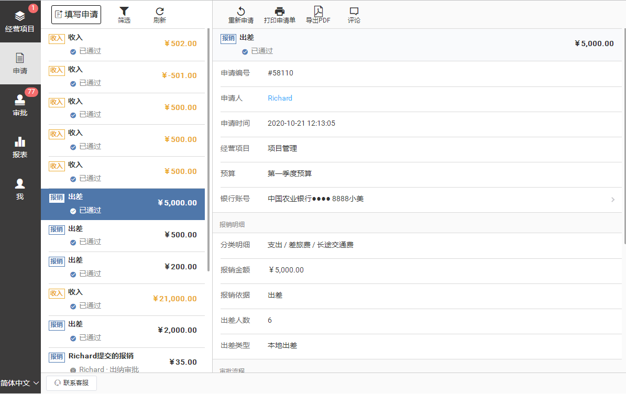Viewport: 626px width, 394px height.
Task: Click 出差类型 value 本地出差
Action: (282, 346)
